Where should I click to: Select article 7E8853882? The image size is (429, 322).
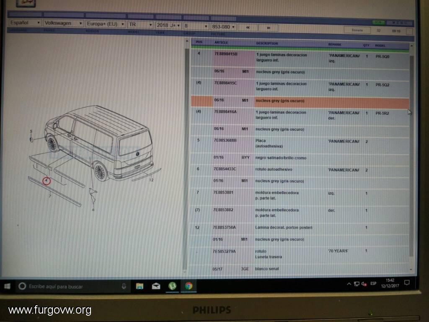tap(223, 210)
